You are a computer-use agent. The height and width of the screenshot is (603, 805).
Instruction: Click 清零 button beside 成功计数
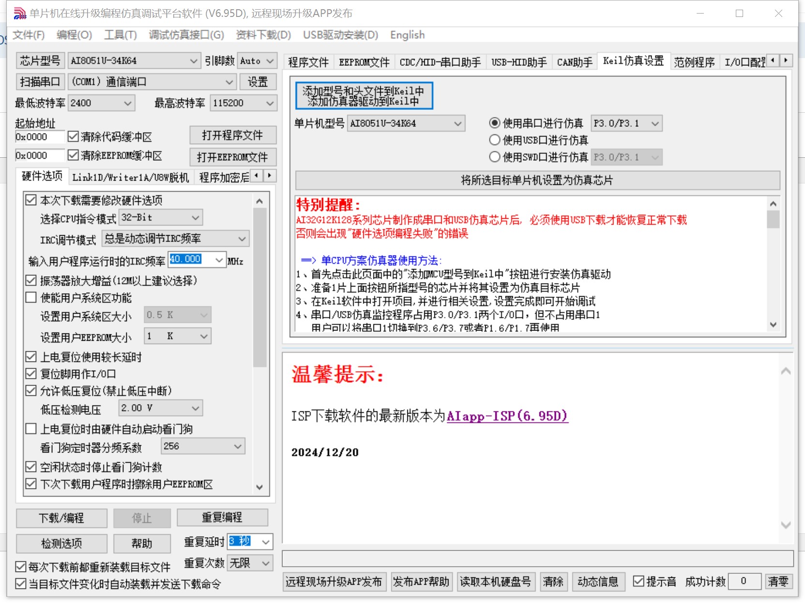(x=778, y=581)
